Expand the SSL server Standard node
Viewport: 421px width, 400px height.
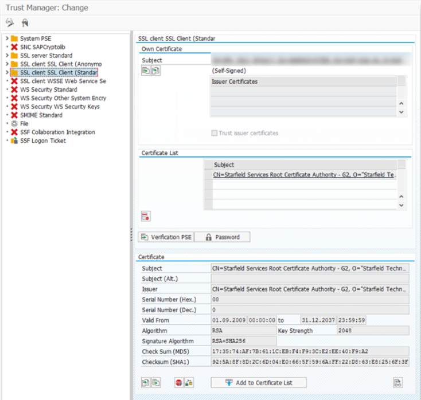[7, 56]
